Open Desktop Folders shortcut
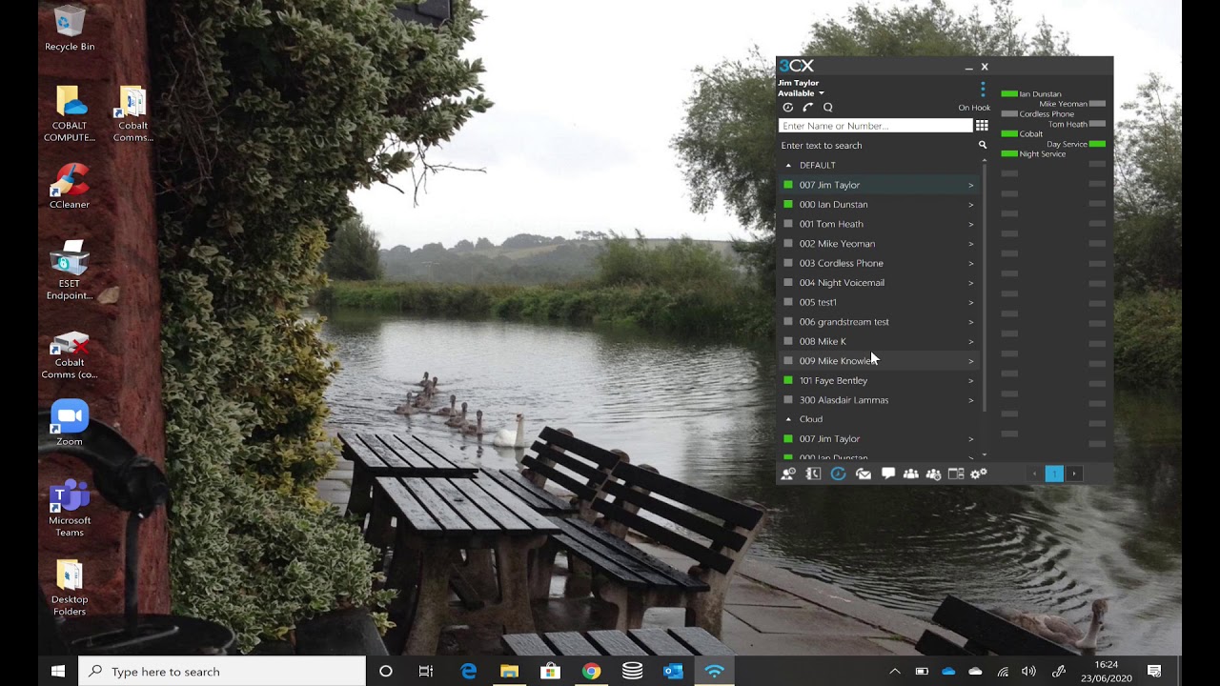 (70, 588)
